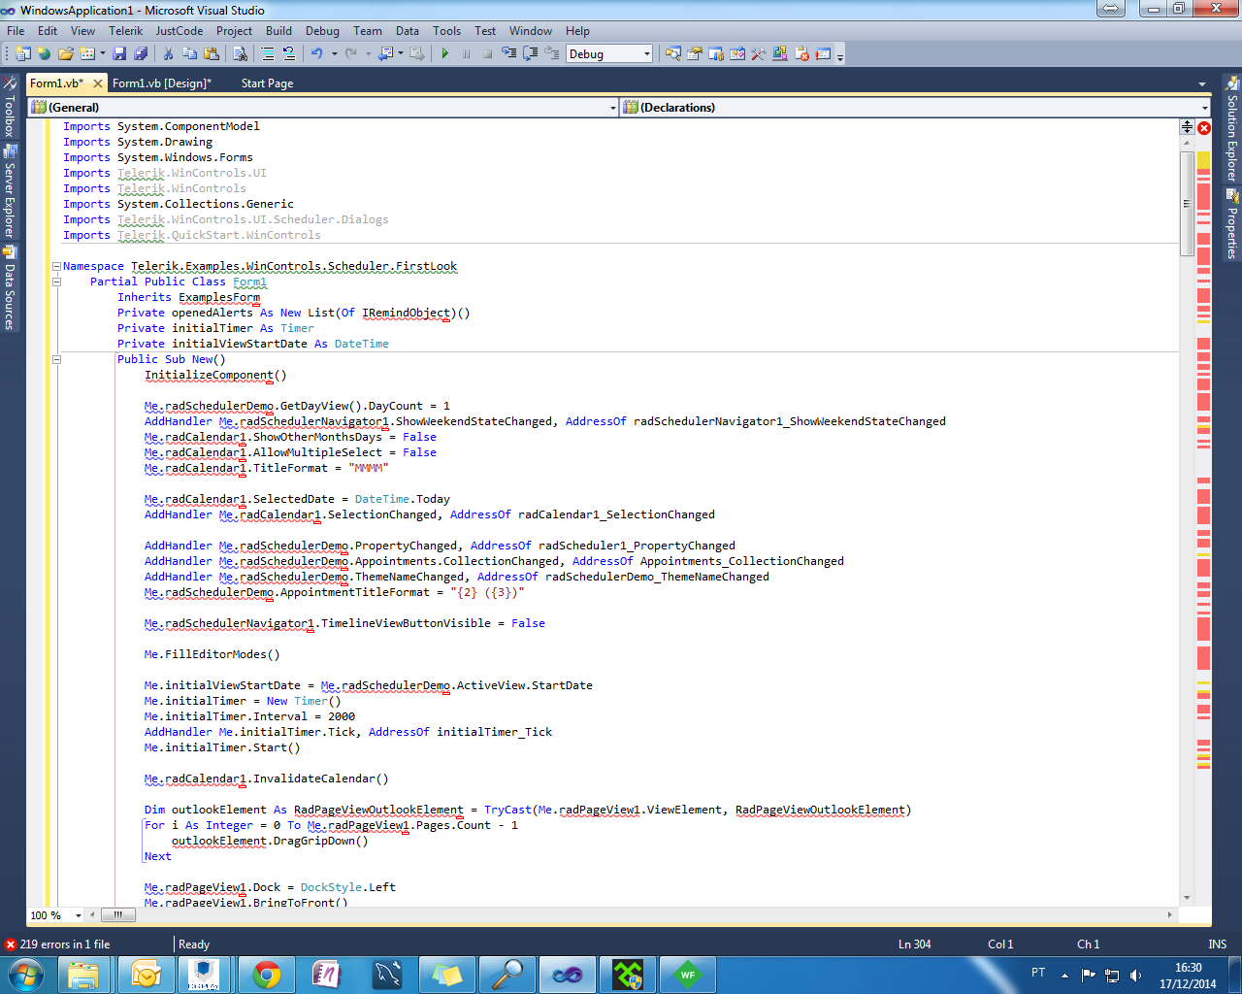Open the toolbar options overflow arrow
The image size is (1242, 994).
coord(840,55)
